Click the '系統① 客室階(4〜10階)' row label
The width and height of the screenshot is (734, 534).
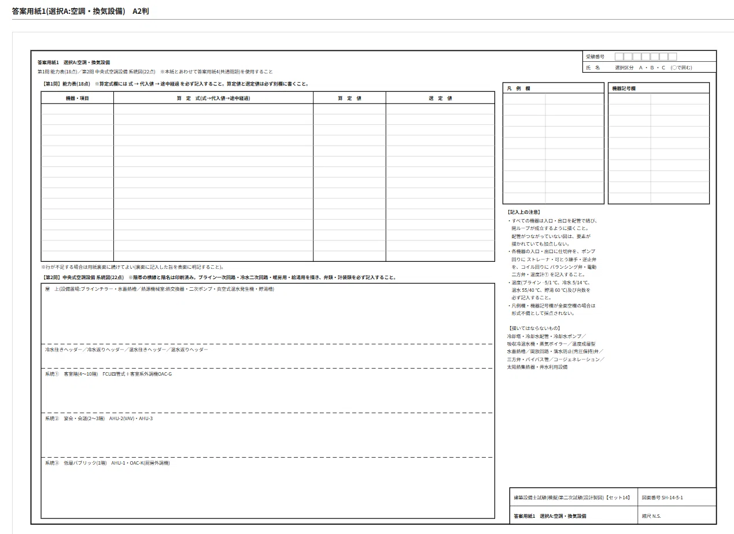click(108, 374)
